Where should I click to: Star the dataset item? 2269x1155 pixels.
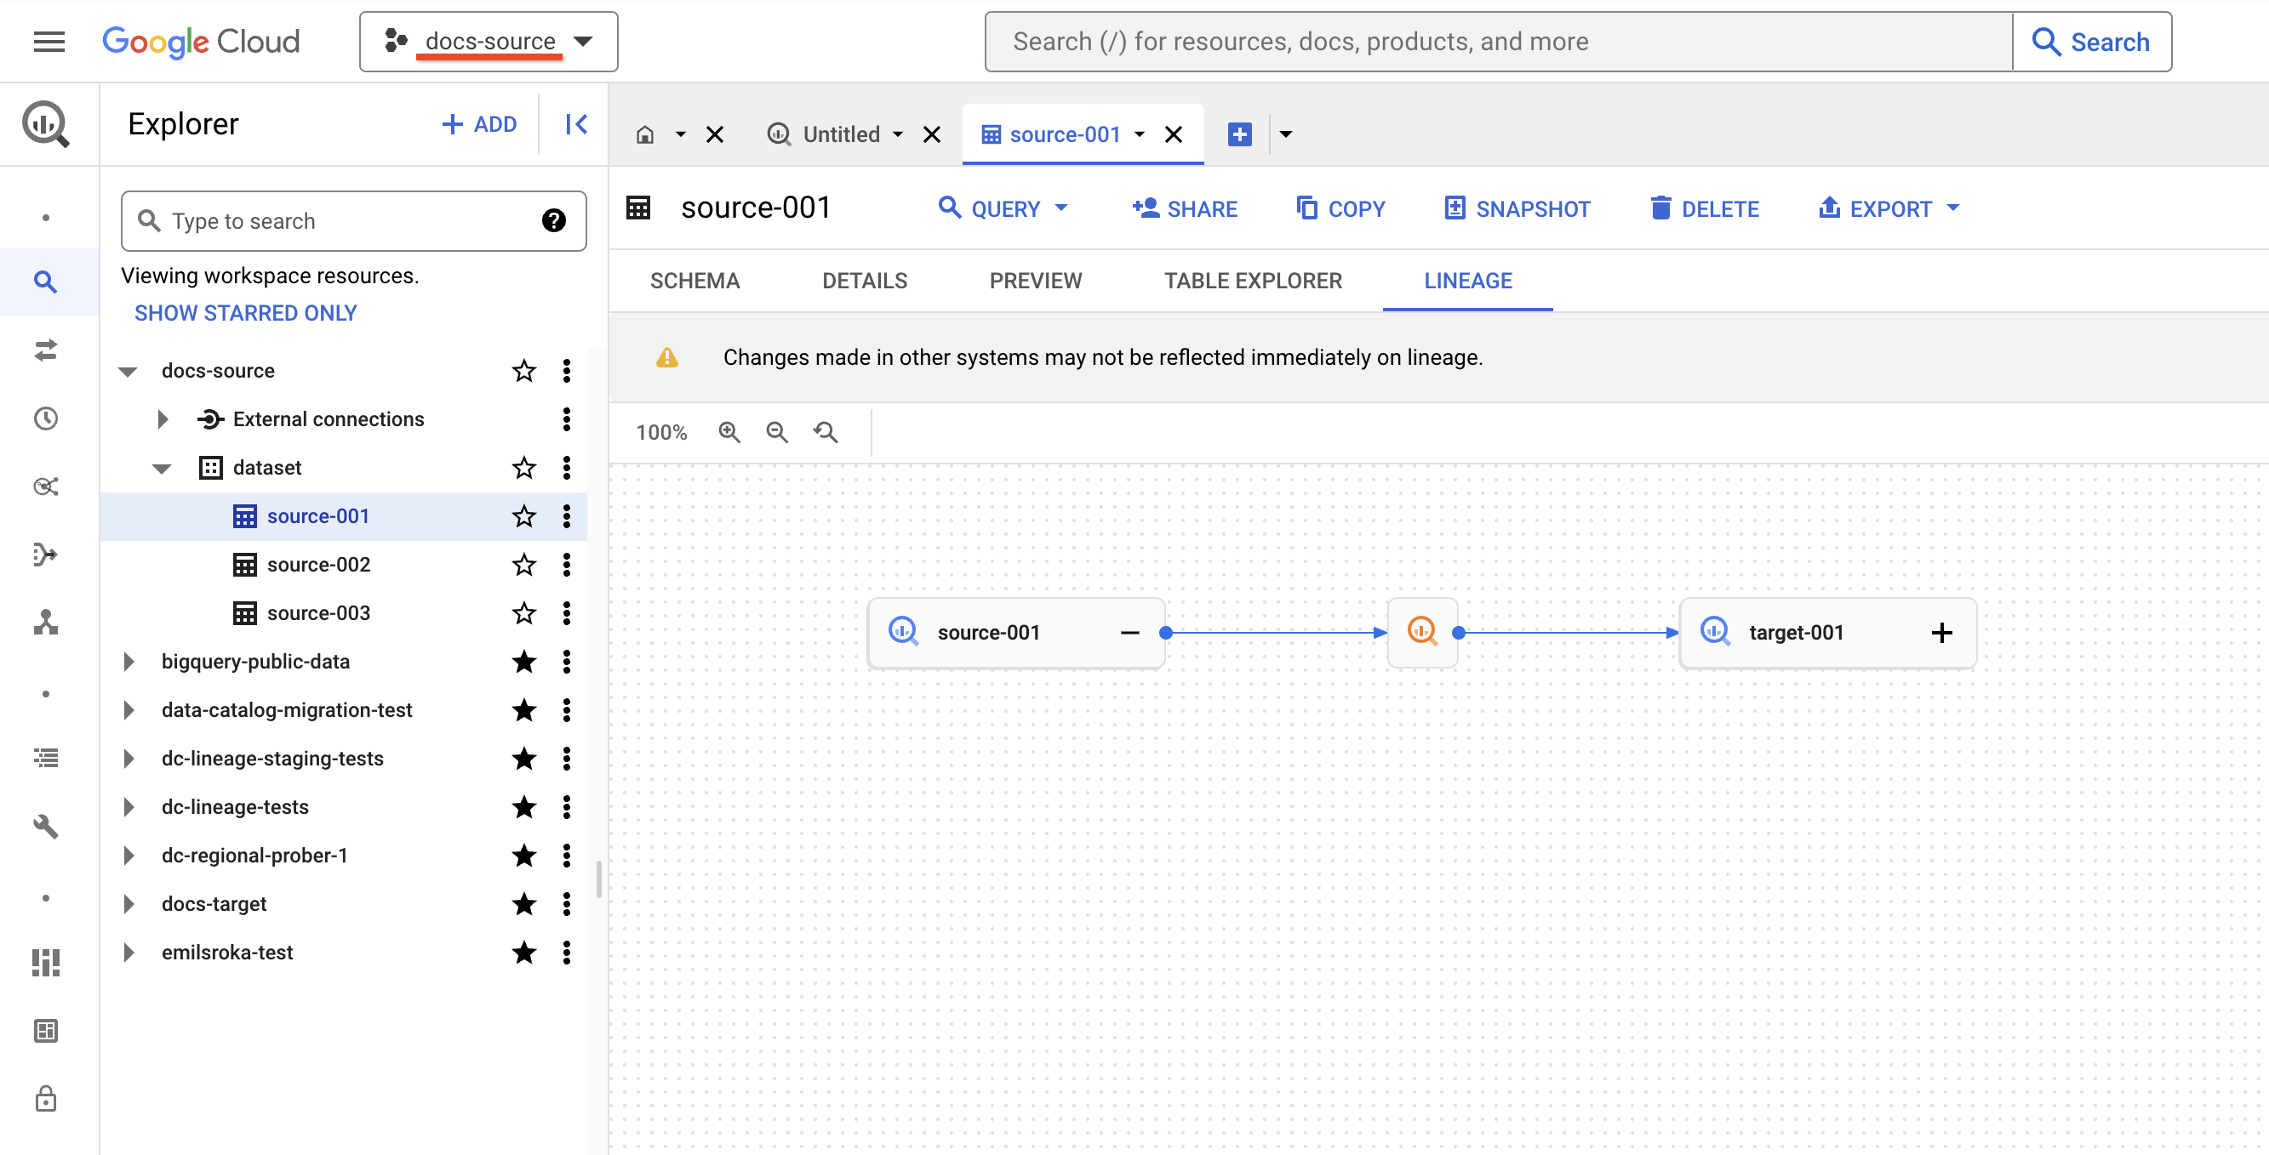[523, 467]
